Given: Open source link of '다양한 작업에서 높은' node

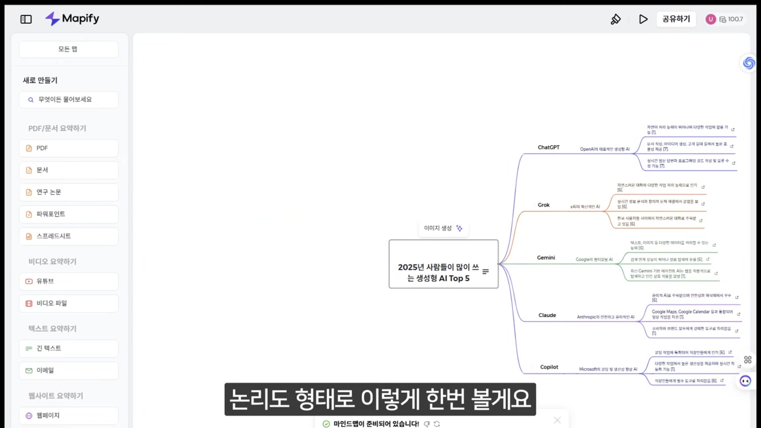Looking at the screenshot, I should point(739,366).
